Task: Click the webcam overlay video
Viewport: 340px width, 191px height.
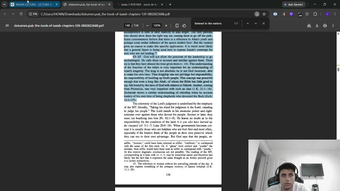Action: point(294,165)
